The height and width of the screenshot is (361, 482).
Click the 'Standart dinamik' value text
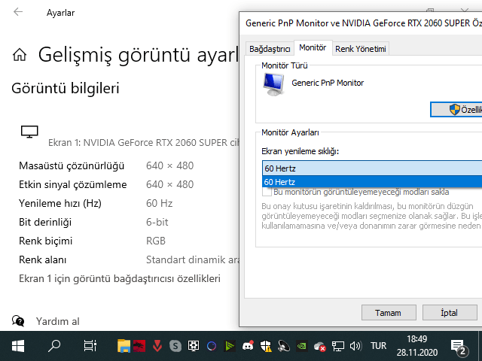coord(193,259)
